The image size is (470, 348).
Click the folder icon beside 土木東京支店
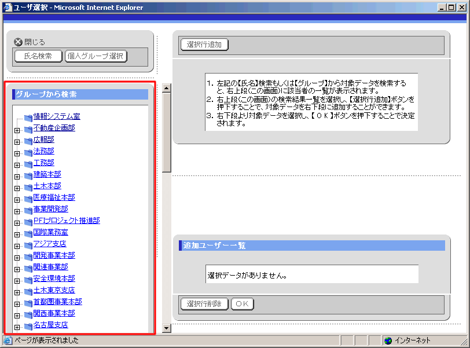pos(28,292)
